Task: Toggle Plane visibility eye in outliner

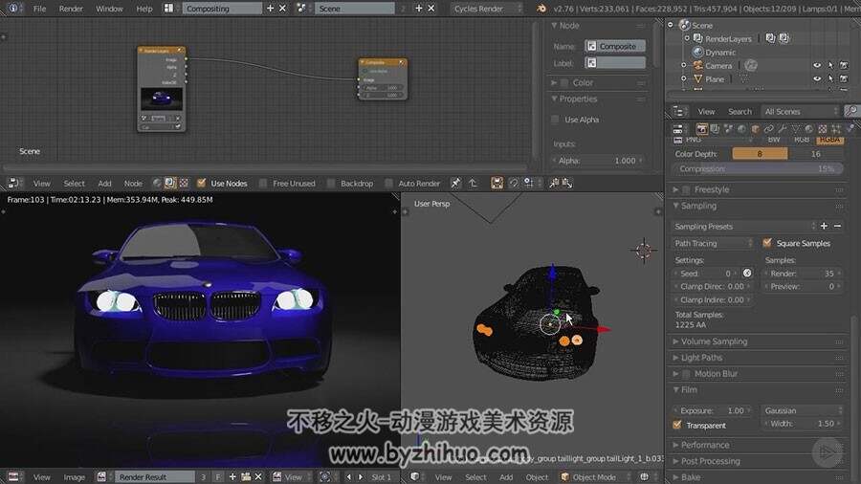Action: pos(817,79)
